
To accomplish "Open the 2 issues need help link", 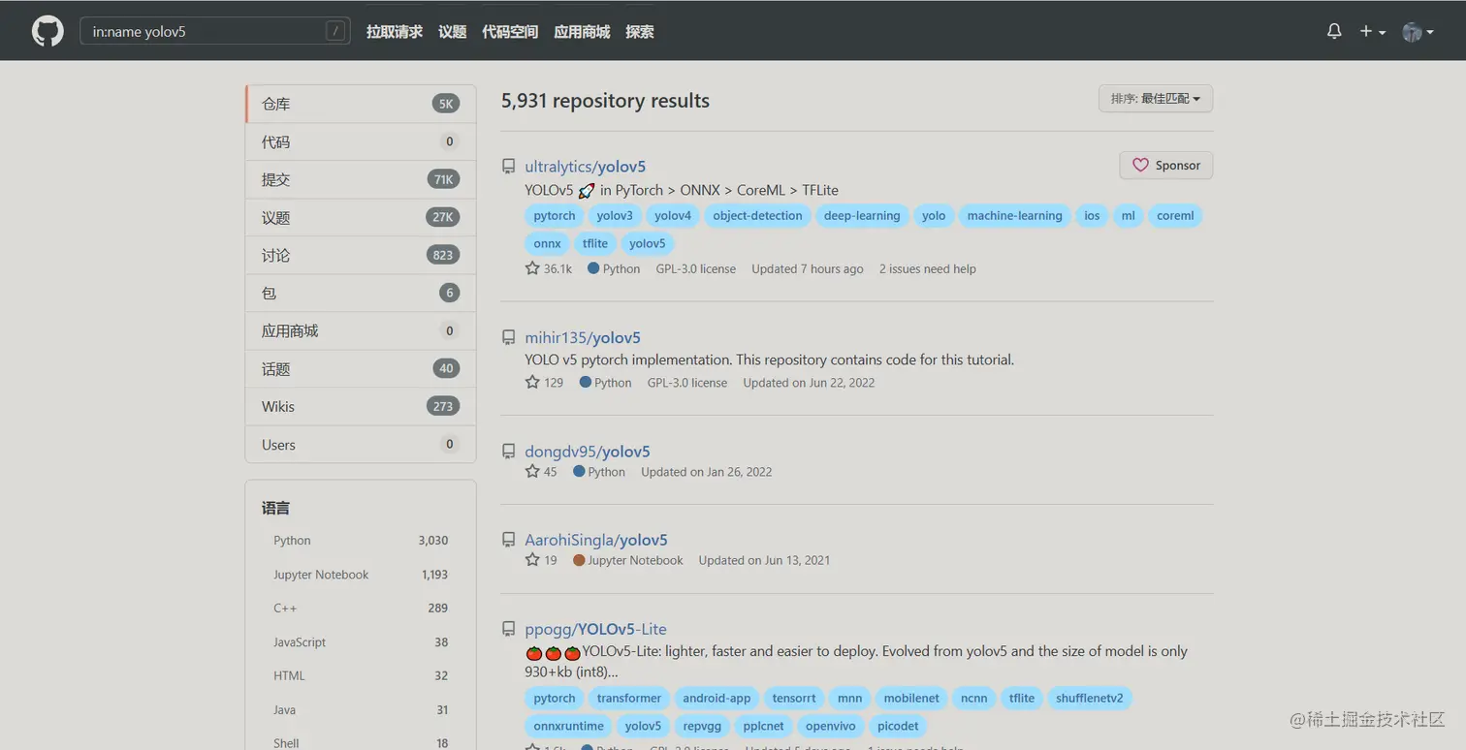I will tap(928, 268).
